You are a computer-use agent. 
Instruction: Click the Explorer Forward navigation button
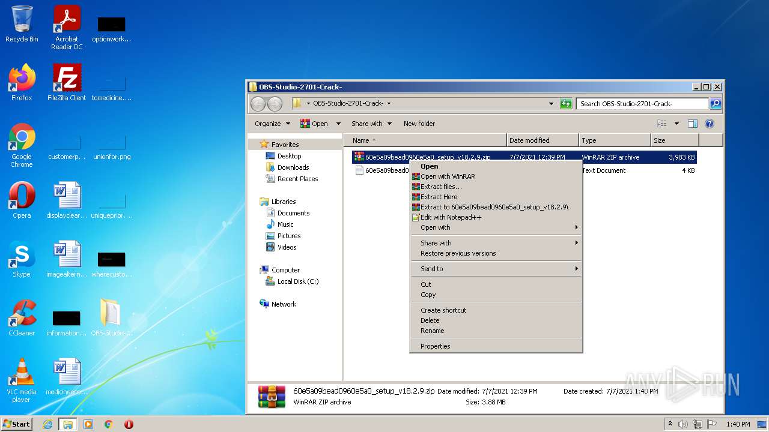275,104
